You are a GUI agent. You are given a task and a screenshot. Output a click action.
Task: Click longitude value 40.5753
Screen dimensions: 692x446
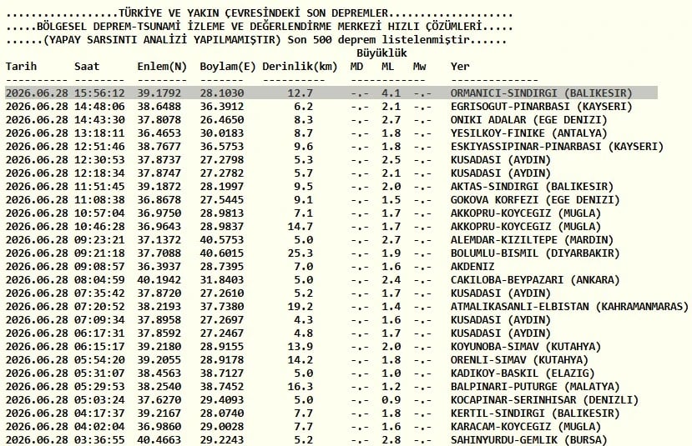point(221,240)
